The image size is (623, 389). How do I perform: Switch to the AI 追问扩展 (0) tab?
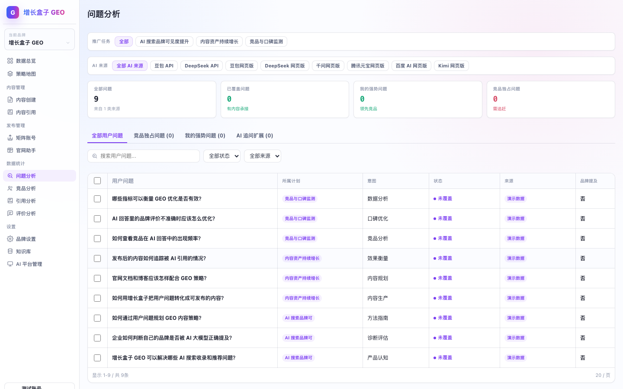tap(254, 136)
